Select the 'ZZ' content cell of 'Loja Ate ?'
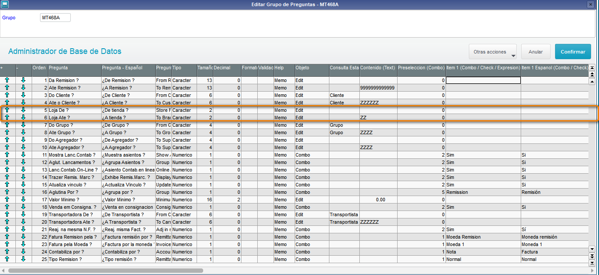The width and height of the screenshot is (599, 275). (378, 118)
